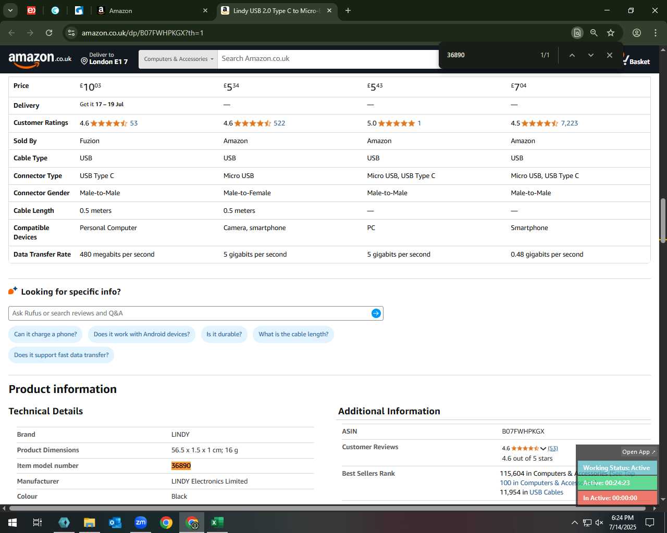This screenshot has width=667, height=533.
Task: Open Outlook from taskbar
Action: [x=115, y=523]
